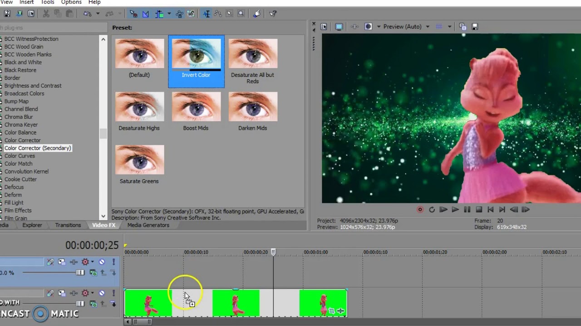This screenshot has height=326, width=581.
Task: Click the Go to End transport button
Action: (502, 210)
